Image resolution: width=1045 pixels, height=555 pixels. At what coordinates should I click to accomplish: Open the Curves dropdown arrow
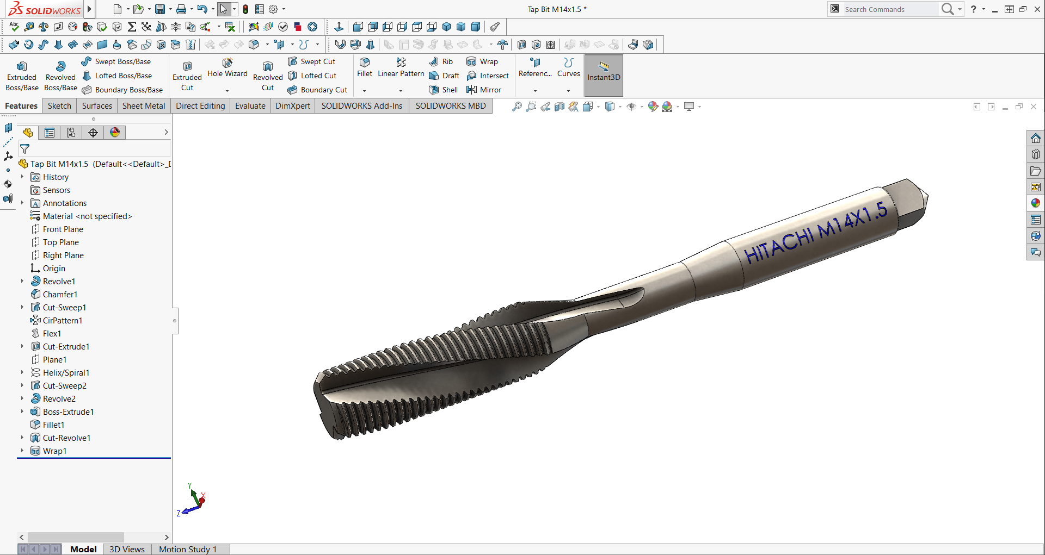(569, 91)
